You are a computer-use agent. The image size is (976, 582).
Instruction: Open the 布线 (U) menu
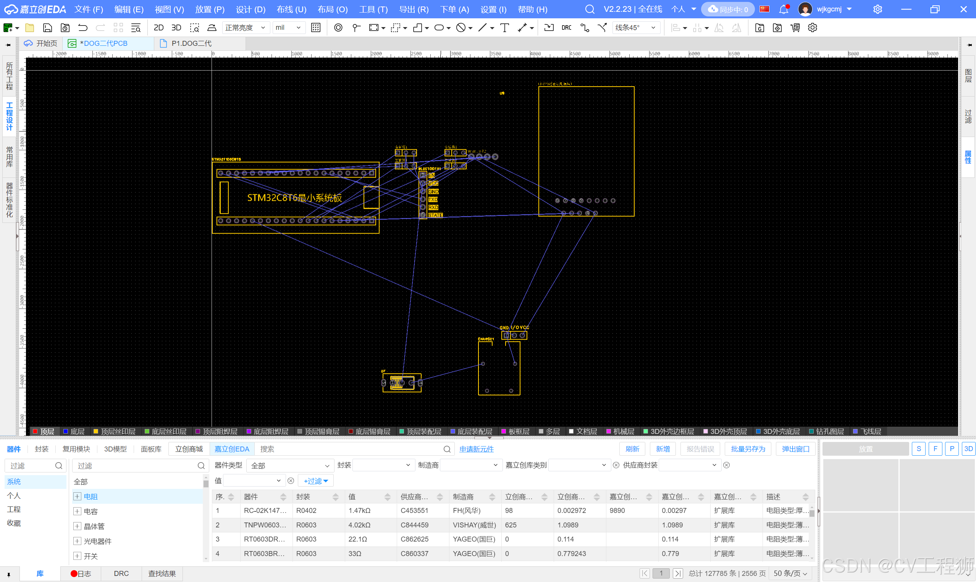coord(291,9)
